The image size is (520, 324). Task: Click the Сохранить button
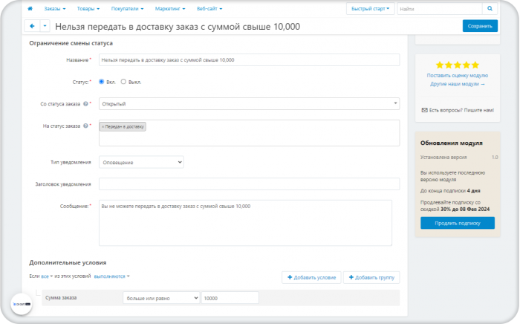coord(480,26)
